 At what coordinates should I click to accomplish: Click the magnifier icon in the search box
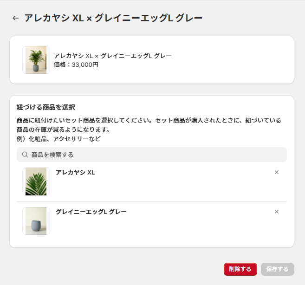tap(25, 155)
